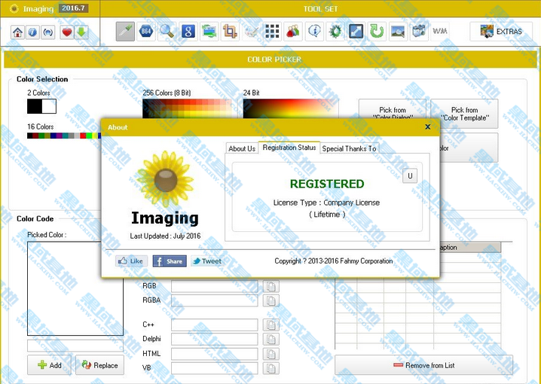
Task: Open the WM watermark tool
Action: 440,32
